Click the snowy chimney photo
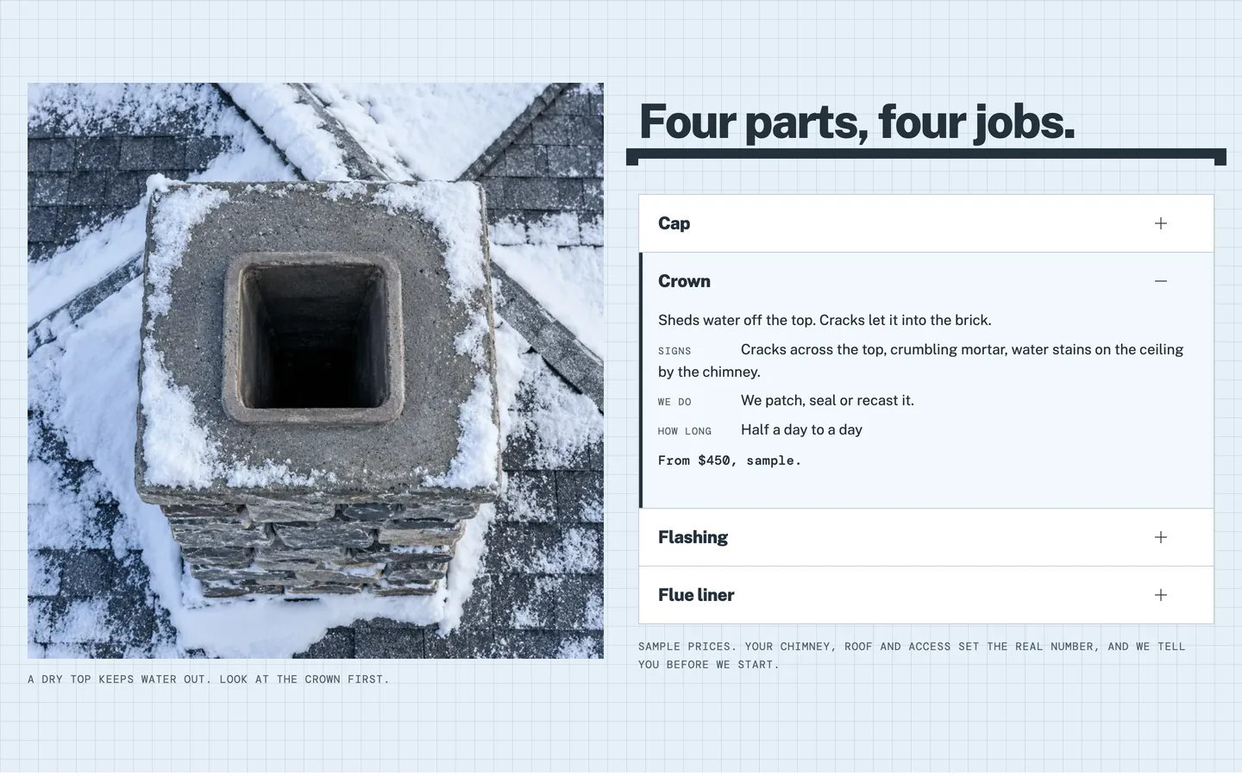1242x776 pixels. click(316, 371)
